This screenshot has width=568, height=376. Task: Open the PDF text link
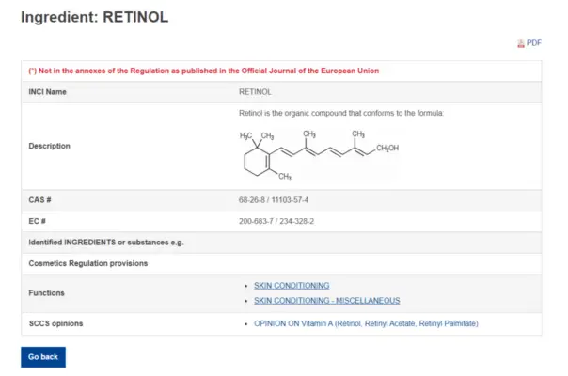click(534, 43)
